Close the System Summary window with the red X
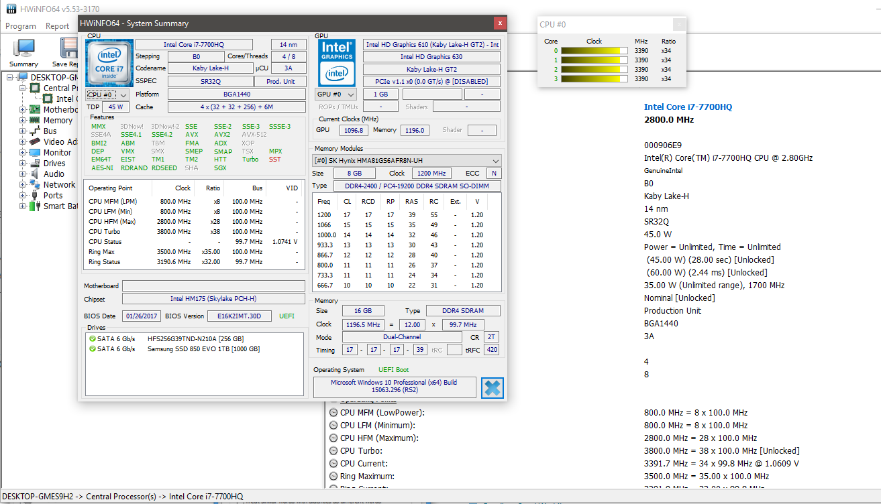The width and height of the screenshot is (881, 504). [x=500, y=23]
